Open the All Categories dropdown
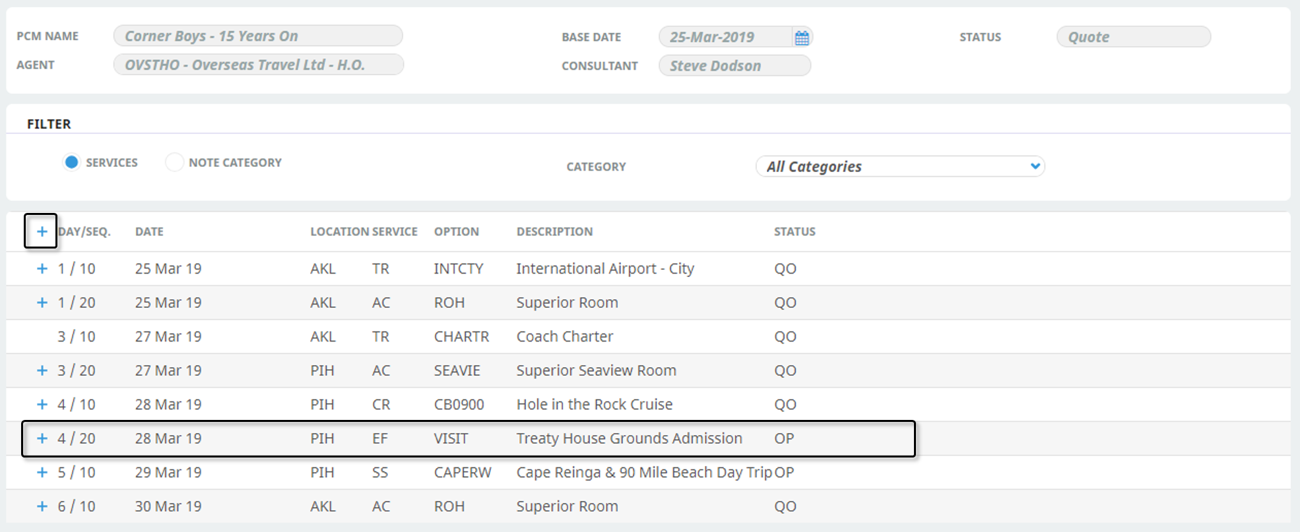The width and height of the screenshot is (1300, 532). [900, 166]
